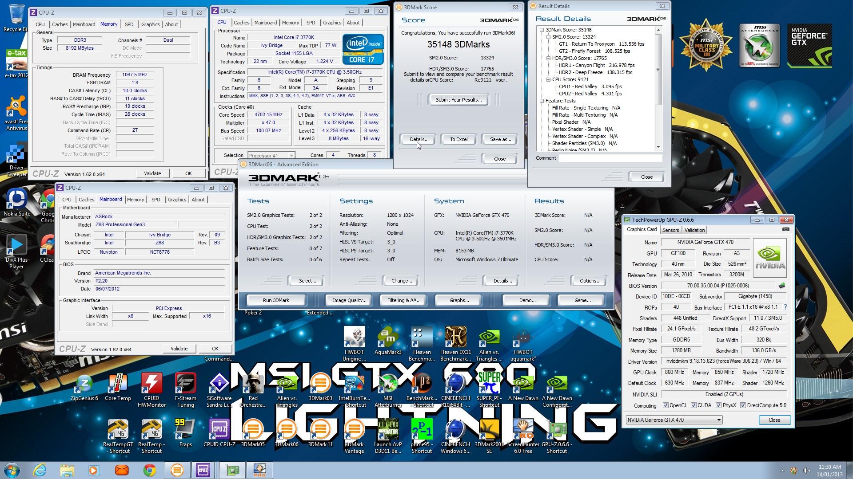The width and height of the screenshot is (853, 479).
Task: Collapse the Feature Tests tree node
Action: tap(542, 101)
